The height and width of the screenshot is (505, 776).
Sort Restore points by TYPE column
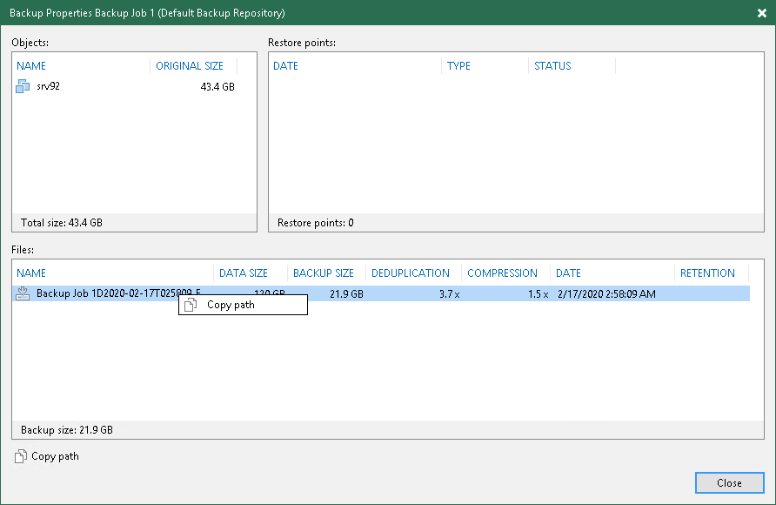pyautogui.click(x=458, y=66)
